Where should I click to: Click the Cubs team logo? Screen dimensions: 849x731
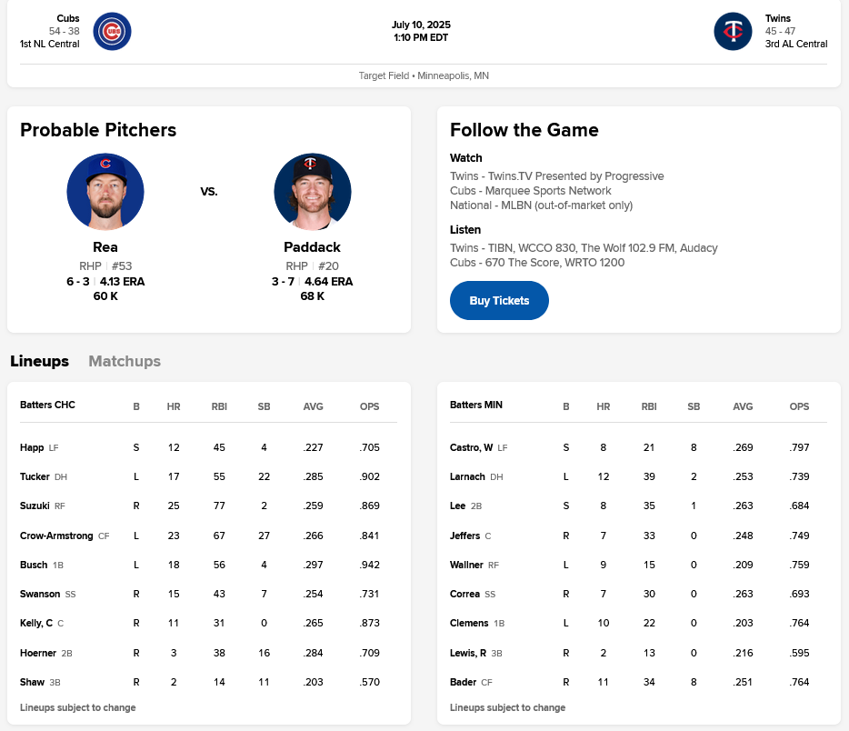pos(113,31)
